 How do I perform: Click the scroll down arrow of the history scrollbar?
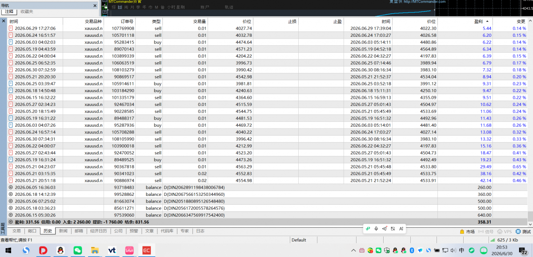(530, 224)
